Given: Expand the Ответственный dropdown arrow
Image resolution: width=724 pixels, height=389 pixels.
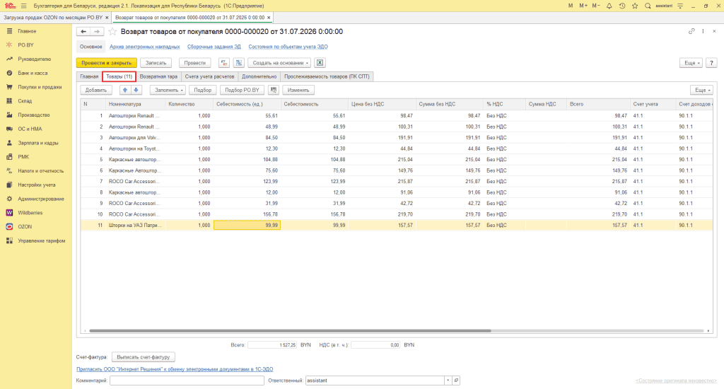Looking at the screenshot, I should point(448,381).
